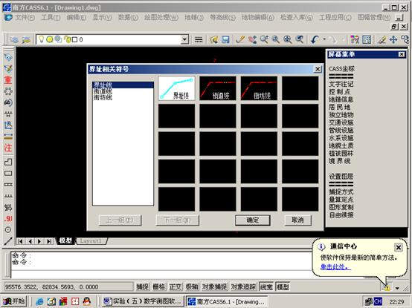Click the color palette icon in toolbar

coord(355,39)
